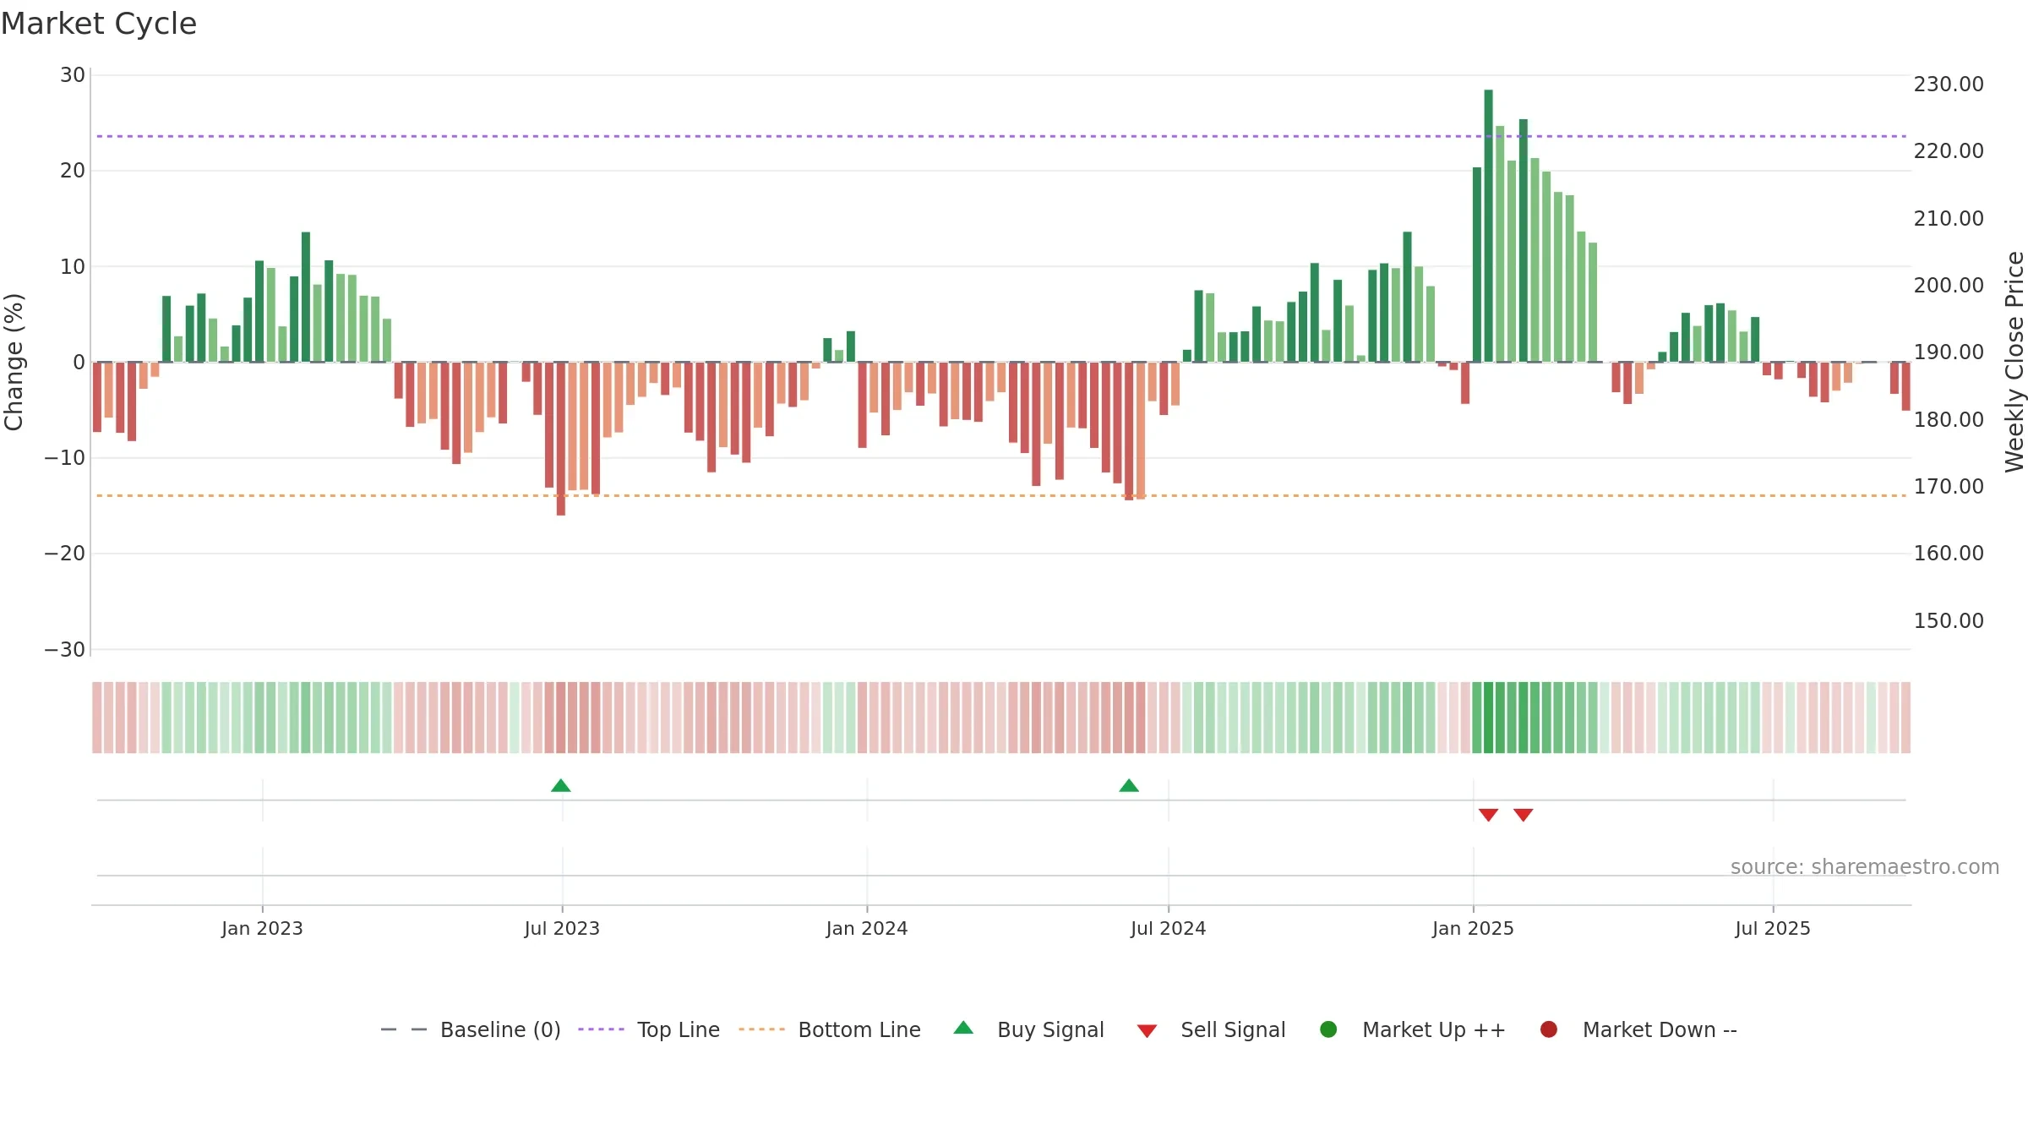
Task: Click the Market Cycle chart title
Action: (x=99, y=24)
